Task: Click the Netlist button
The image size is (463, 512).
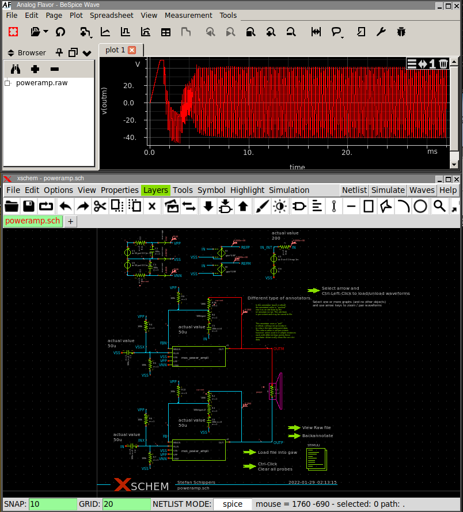Action: coord(354,190)
